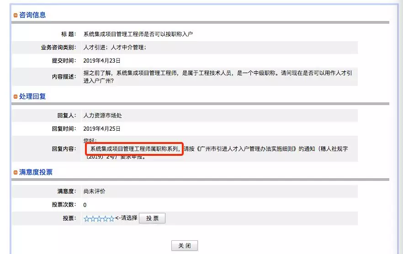The width and height of the screenshot is (403, 254).
Task: Click the 满意度投票 heading text
Action: [36, 172]
